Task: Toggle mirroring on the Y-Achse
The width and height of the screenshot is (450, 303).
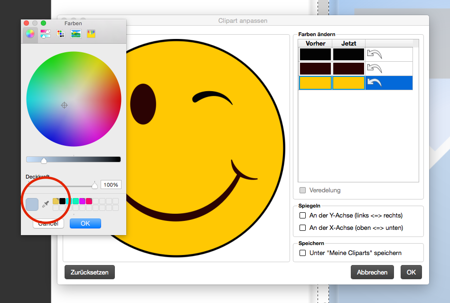Action: tap(303, 216)
